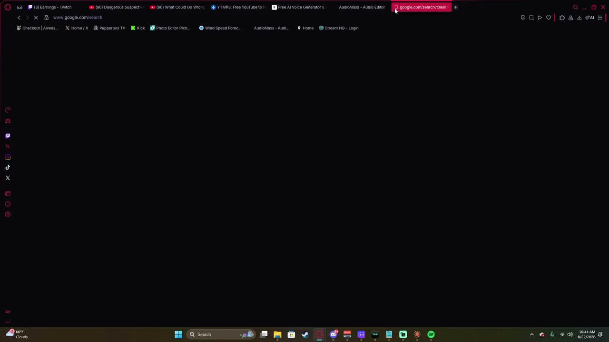
Task: Open the Opera GX main menu logo
Action: [x=8, y=7]
